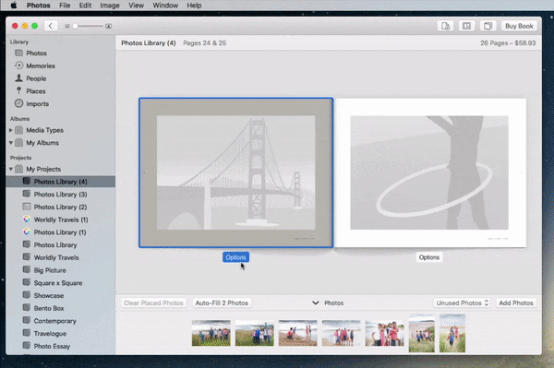
Task: Select the hula hoop page placeholder
Action: tap(429, 172)
